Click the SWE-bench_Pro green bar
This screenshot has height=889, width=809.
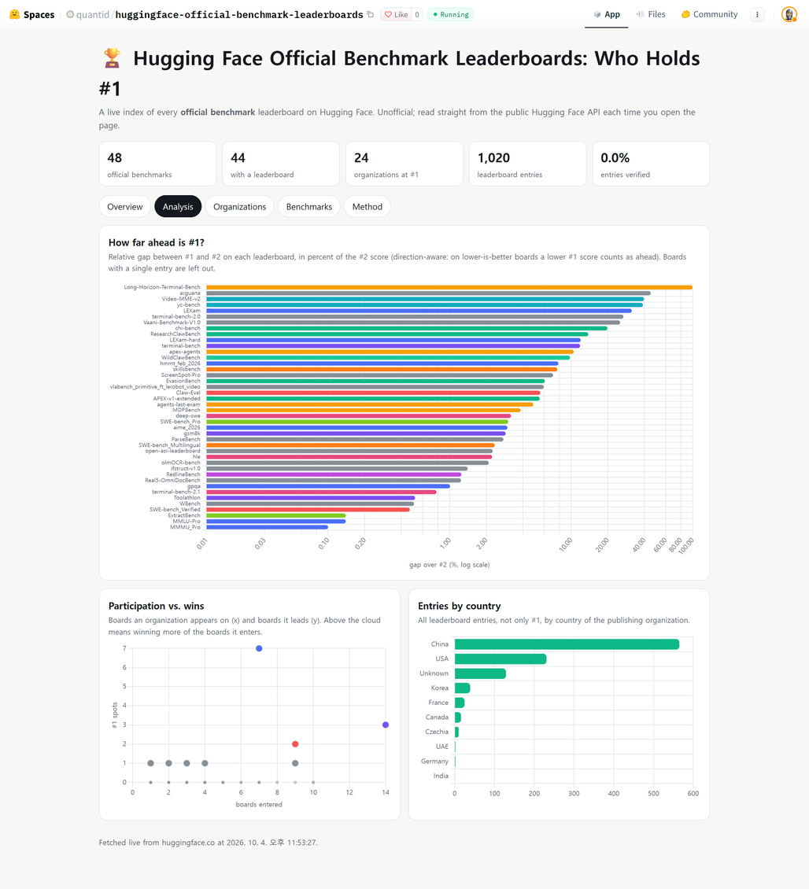357,422
